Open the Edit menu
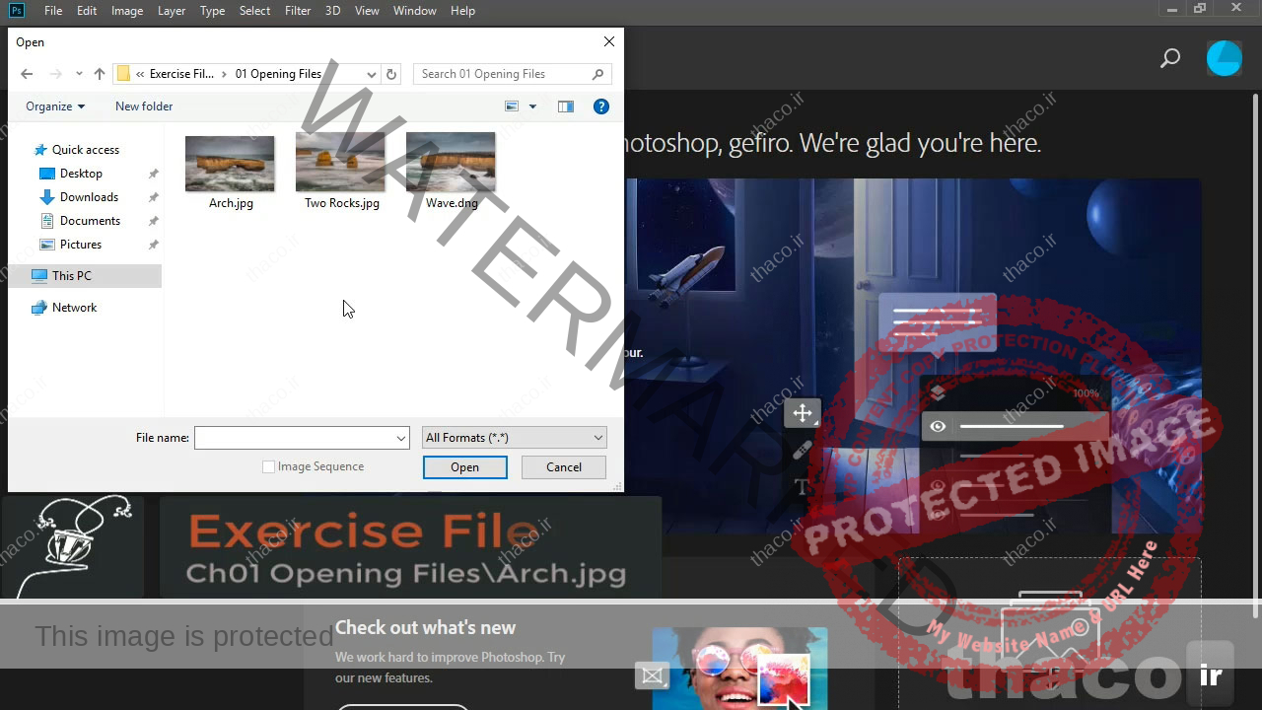Image resolution: width=1262 pixels, height=710 pixels. point(87,11)
